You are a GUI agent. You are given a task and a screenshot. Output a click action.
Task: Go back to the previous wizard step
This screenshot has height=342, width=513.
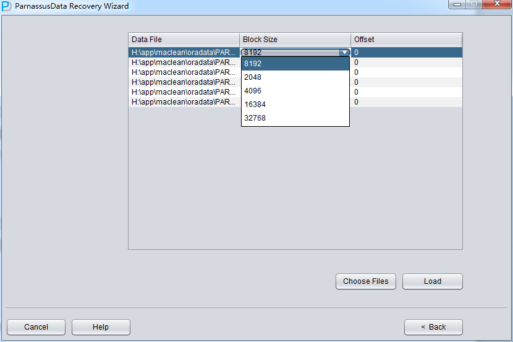(x=433, y=327)
